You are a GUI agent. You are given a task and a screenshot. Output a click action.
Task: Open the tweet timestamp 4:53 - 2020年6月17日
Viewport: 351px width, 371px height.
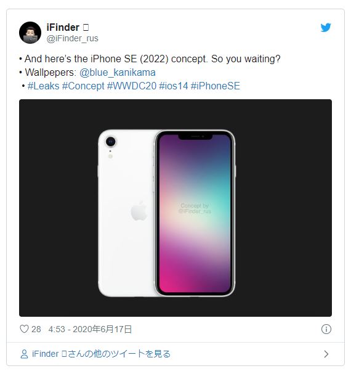(90, 329)
